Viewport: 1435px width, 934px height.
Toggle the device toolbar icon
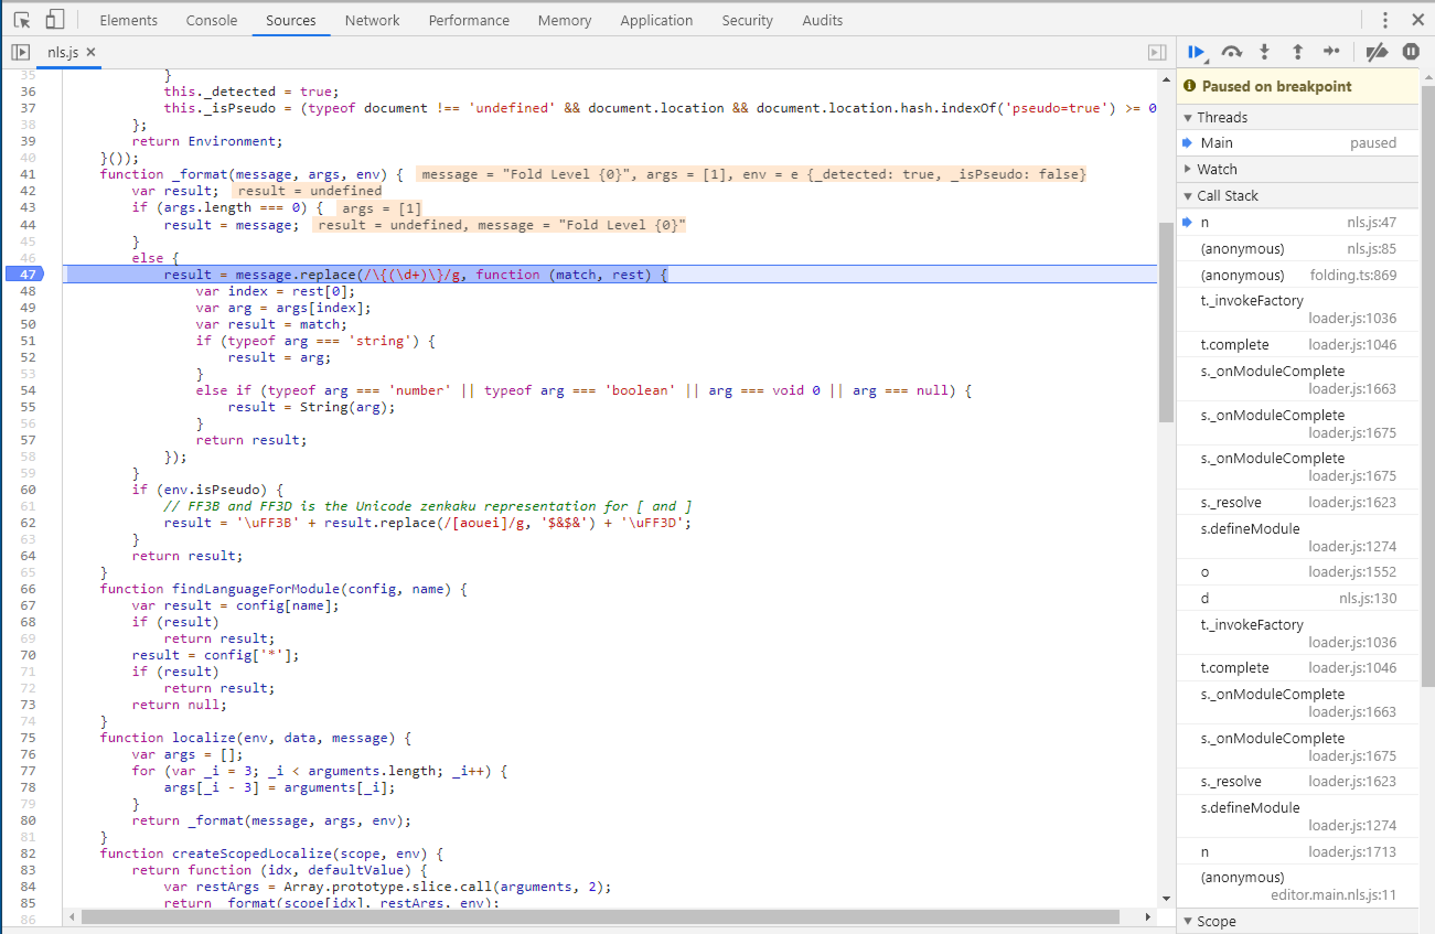click(x=55, y=20)
